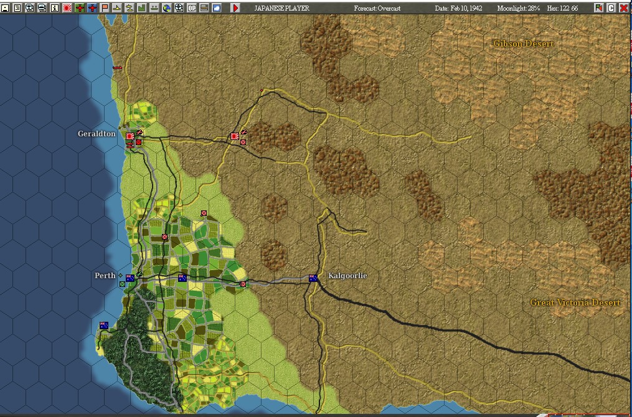Click the Kalgoorlie town label
632x417 pixels.
(x=348, y=276)
